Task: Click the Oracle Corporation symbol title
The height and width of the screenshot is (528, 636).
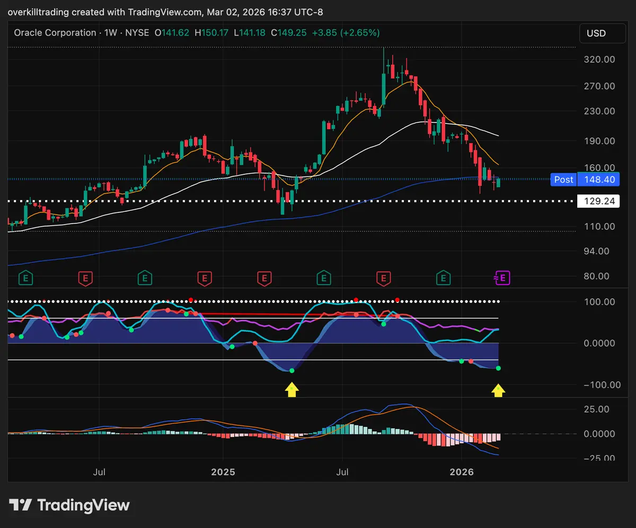Action: tap(55, 33)
